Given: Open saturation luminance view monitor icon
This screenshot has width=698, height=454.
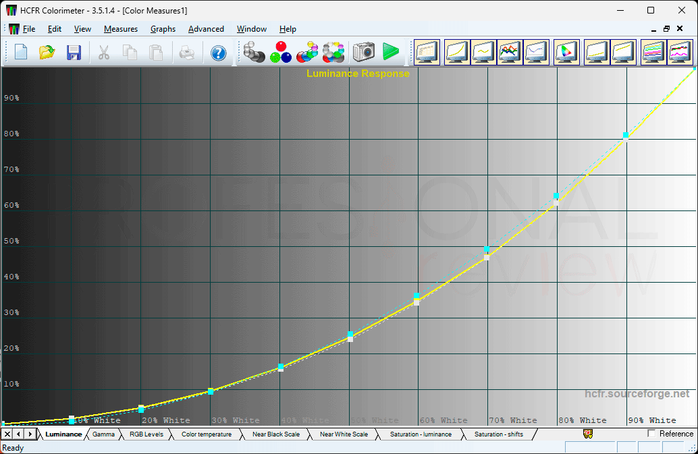Looking at the screenshot, I should 653,52.
